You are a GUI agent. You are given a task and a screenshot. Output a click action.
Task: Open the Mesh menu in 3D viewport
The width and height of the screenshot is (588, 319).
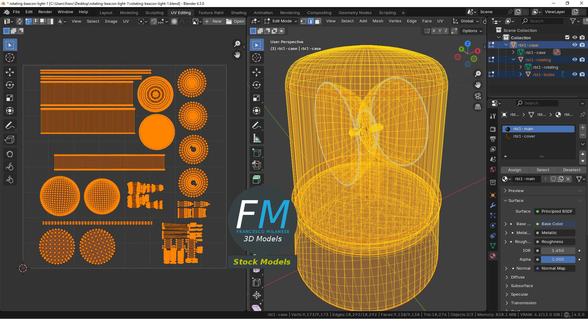coord(378,21)
